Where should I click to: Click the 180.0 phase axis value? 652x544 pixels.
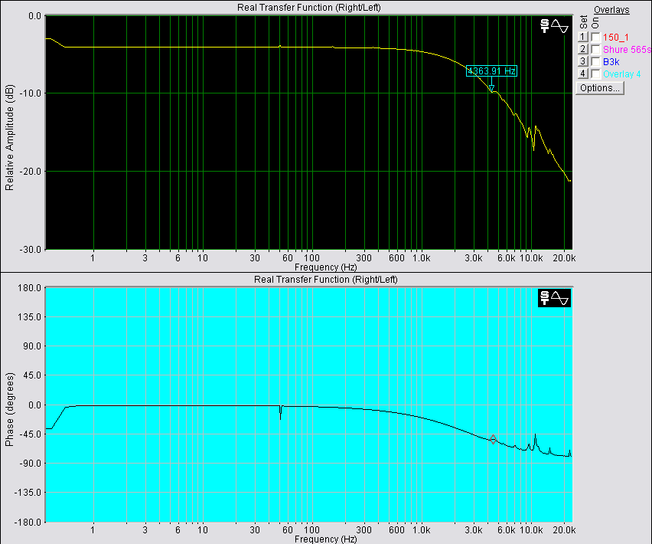tap(28, 288)
